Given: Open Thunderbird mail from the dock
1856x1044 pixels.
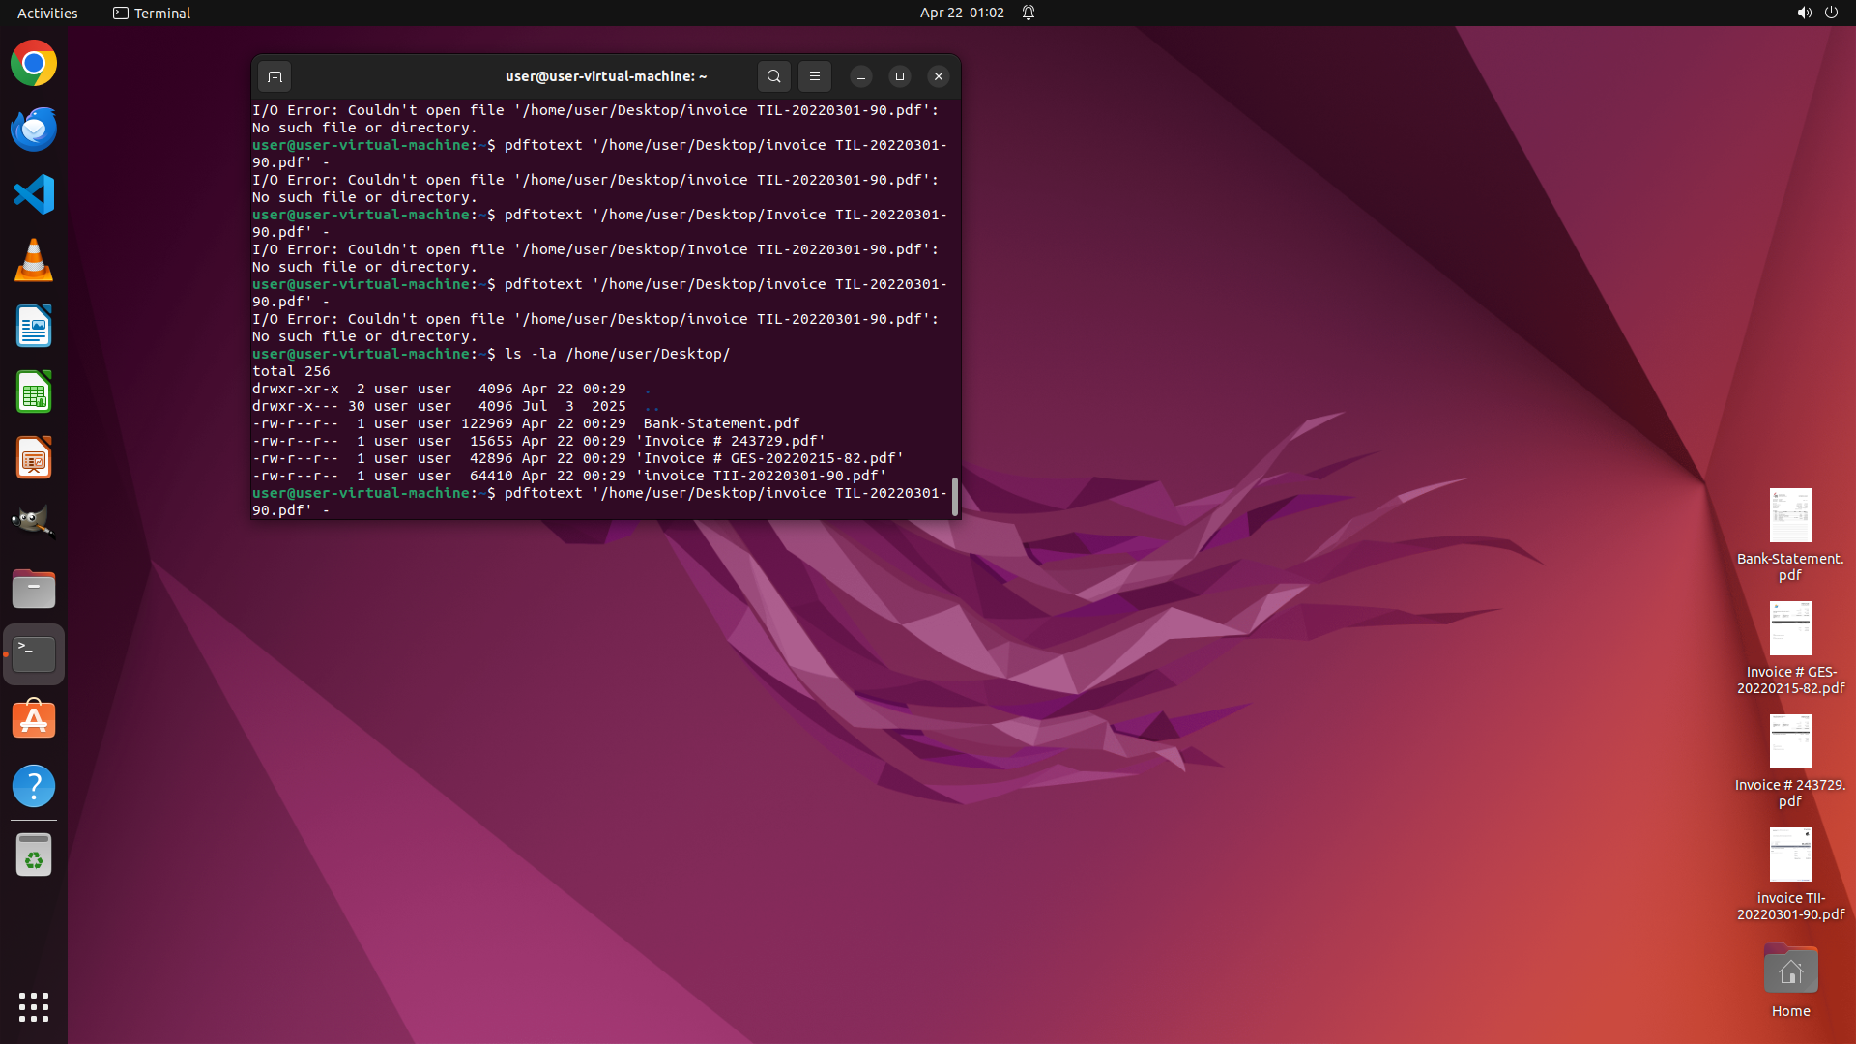Looking at the screenshot, I should (34, 130).
